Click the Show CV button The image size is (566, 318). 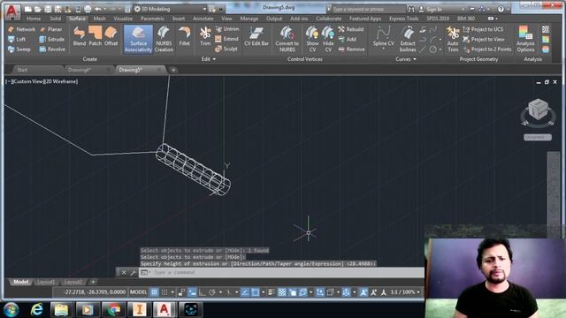[312, 39]
